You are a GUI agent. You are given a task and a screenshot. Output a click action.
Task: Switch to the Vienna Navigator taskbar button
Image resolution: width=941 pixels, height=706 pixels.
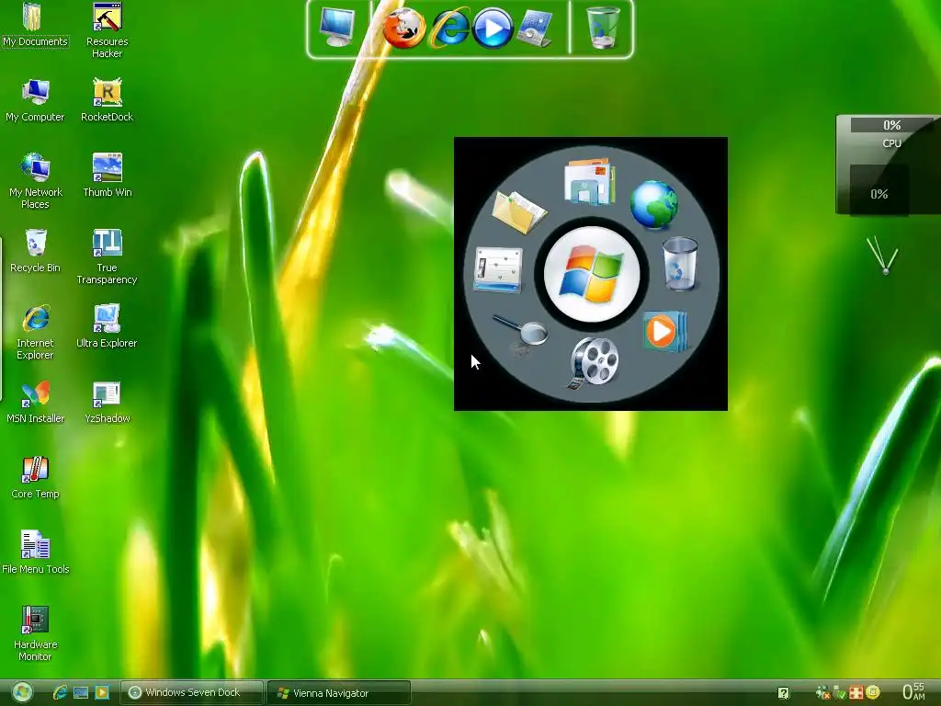(339, 692)
